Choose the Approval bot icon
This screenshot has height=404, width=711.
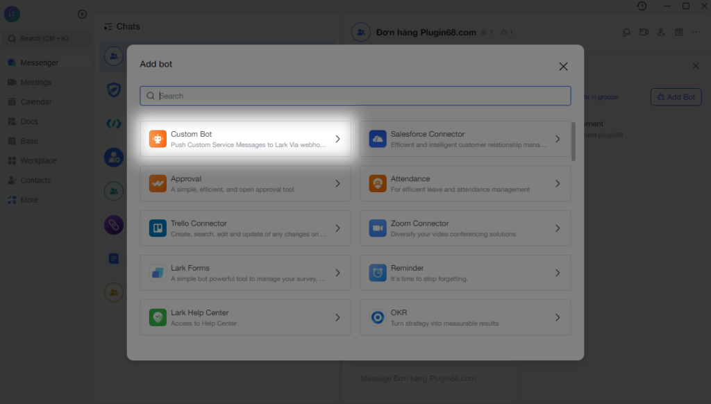tap(158, 184)
